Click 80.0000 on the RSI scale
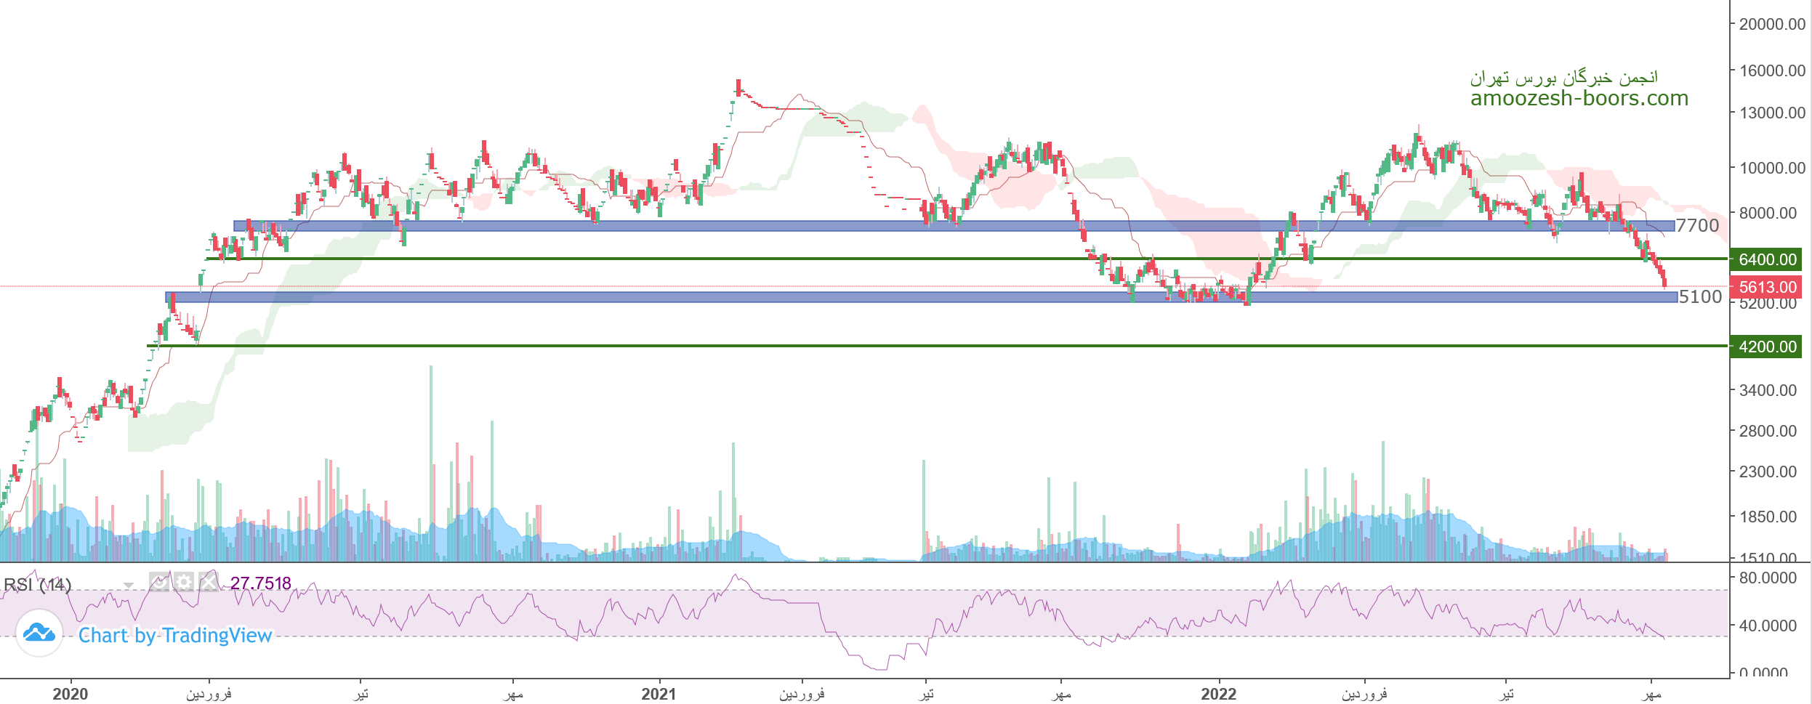Viewport: 1812px width, 704px height. tap(1768, 578)
